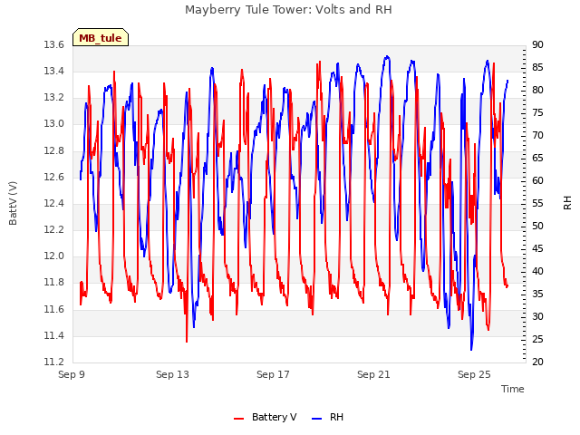Click the lowest blue RH dip near Sep 25

[471, 349]
